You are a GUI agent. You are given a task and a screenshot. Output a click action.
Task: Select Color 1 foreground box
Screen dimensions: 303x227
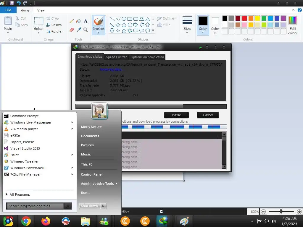tap(203, 25)
